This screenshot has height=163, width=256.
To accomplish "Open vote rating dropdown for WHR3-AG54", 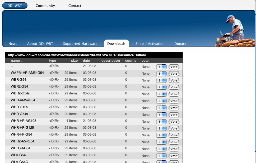I will [x=161, y=149].
